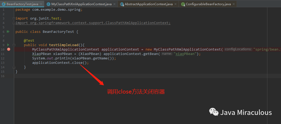
Task: Run testSimpleLoad using its gutter arrow
Action: 8,45
